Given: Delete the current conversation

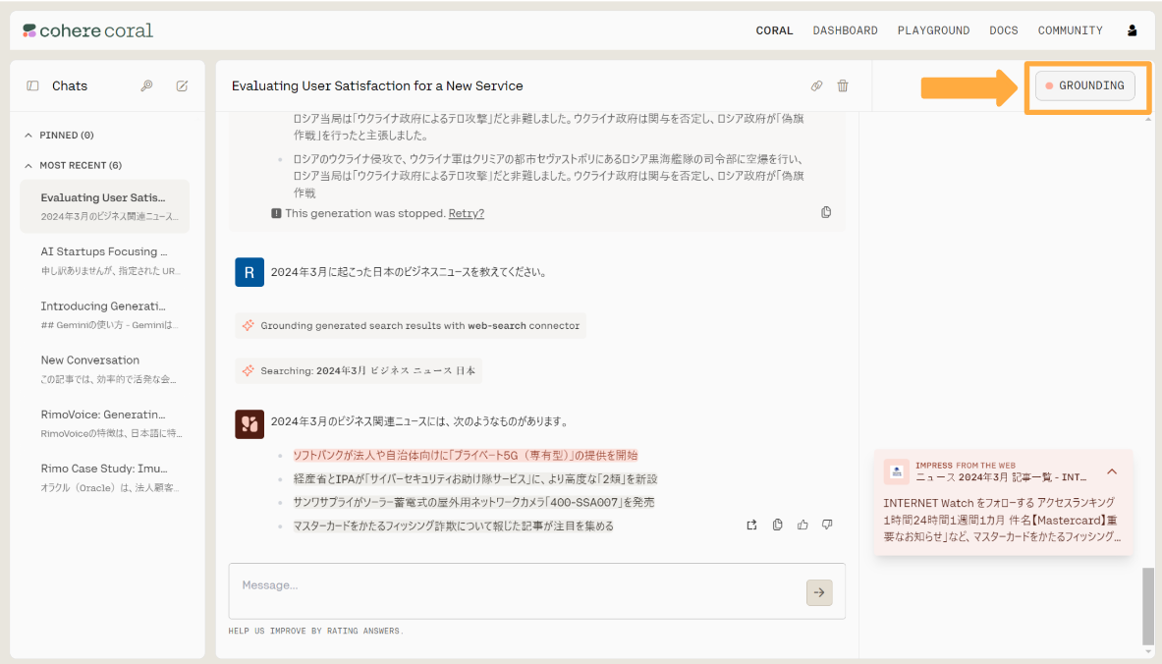Looking at the screenshot, I should click(x=843, y=85).
